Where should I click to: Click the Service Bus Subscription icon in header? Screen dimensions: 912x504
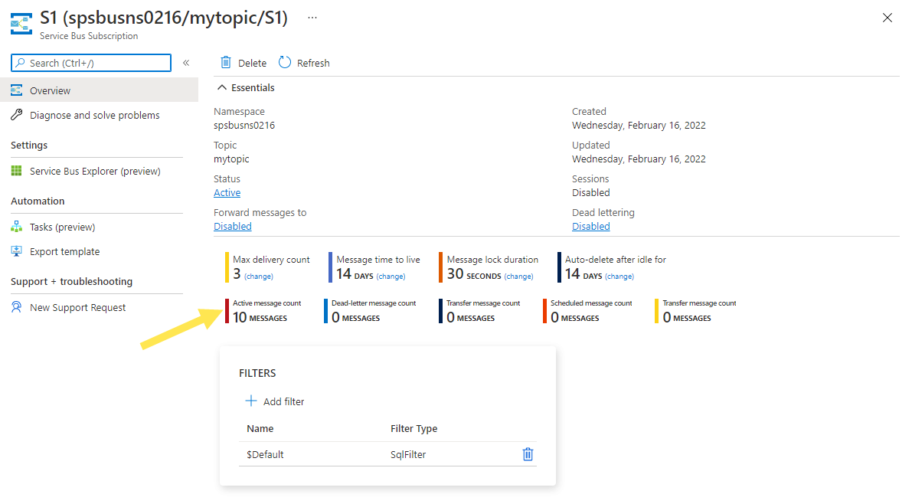(21, 24)
